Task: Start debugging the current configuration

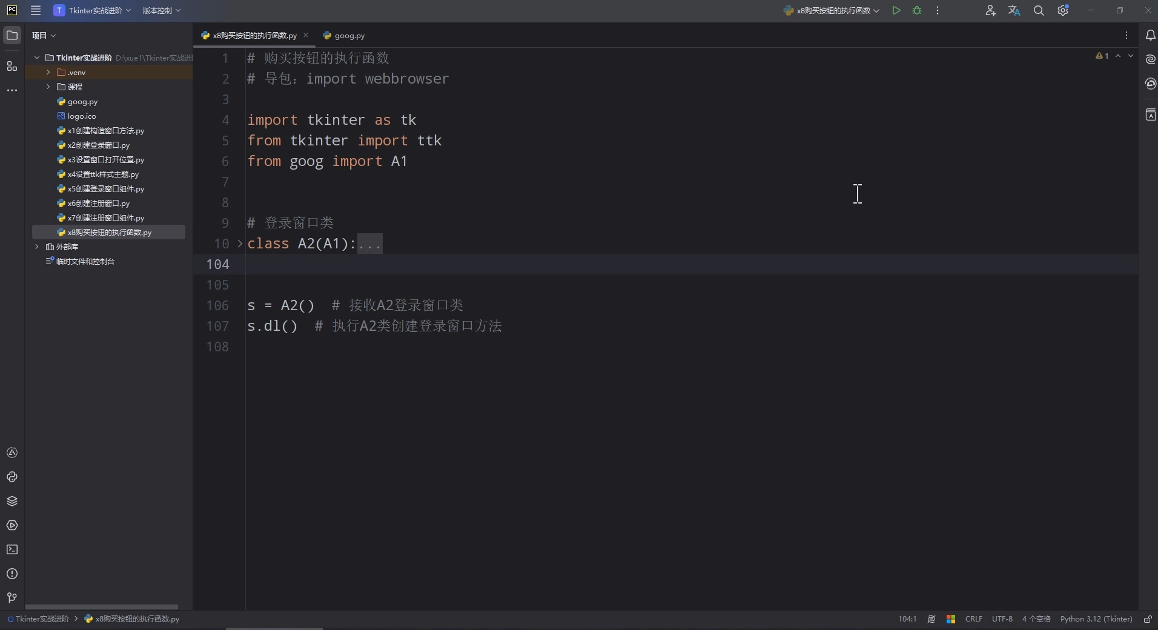Action: (916, 10)
